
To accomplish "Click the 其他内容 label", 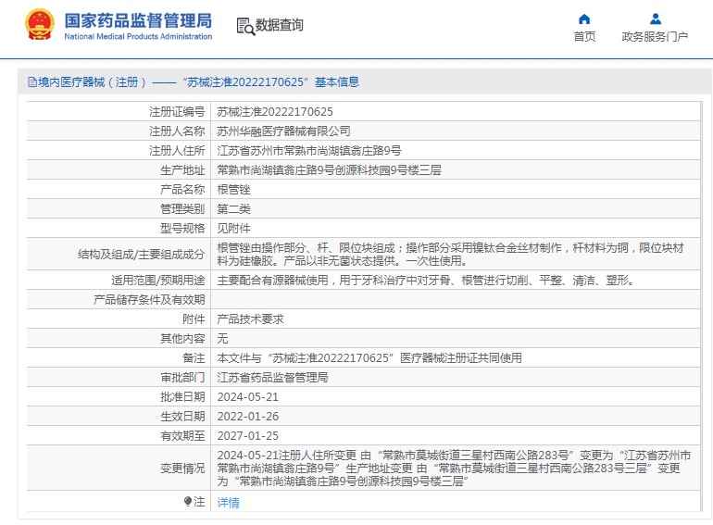I will [182, 339].
